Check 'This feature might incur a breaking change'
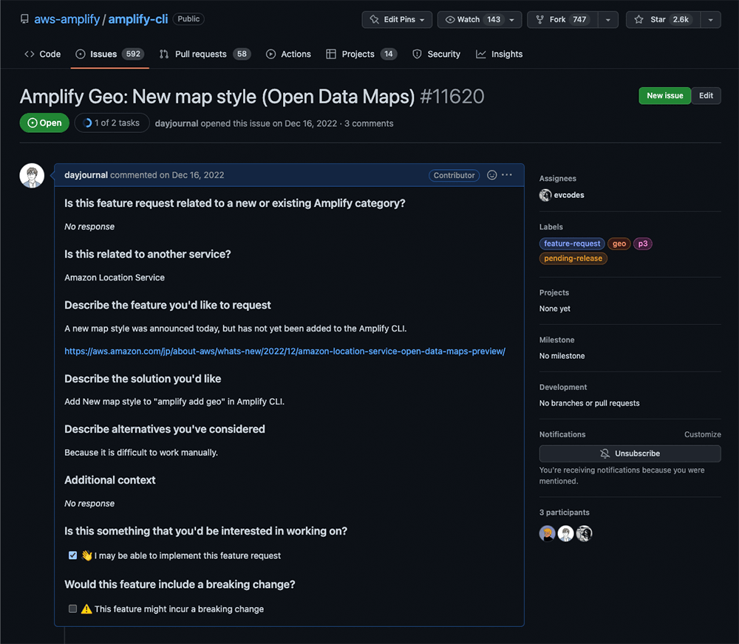This screenshot has height=644, width=739. 72,609
